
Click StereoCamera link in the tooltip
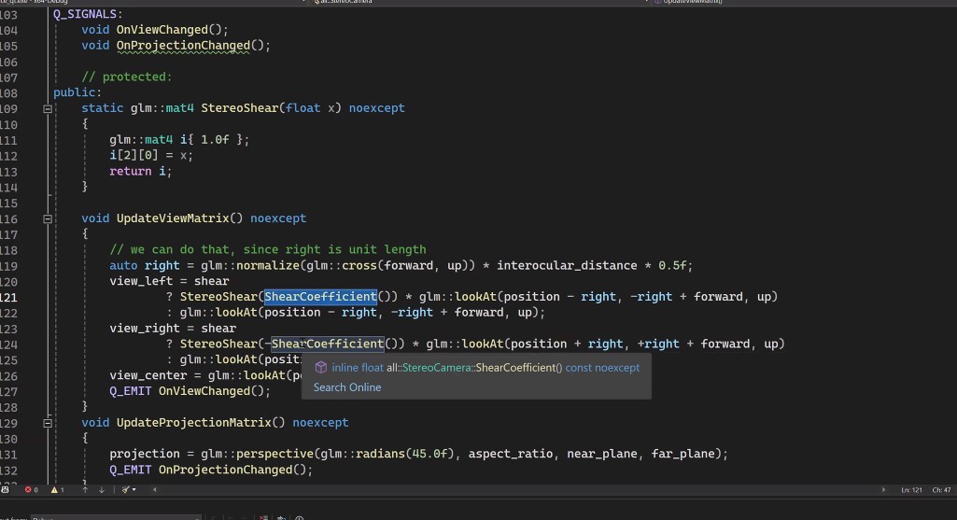coord(436,368)
